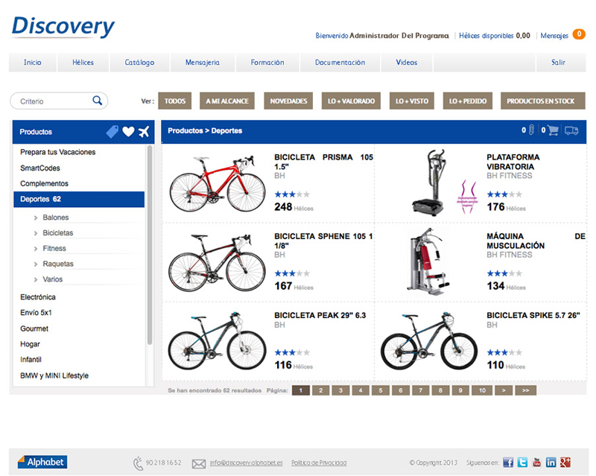Image resolution: width=596 pixels, height=476 pixels.
Task: Open the shopping cart icon
Action: (553, 130)
